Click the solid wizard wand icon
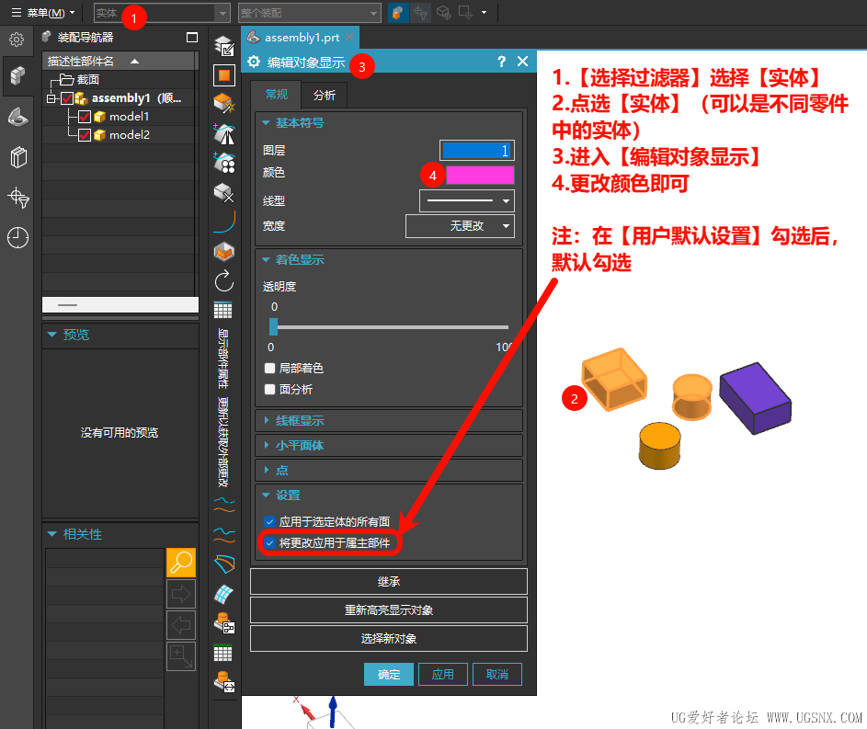The image size is (867, 729). 224,103
